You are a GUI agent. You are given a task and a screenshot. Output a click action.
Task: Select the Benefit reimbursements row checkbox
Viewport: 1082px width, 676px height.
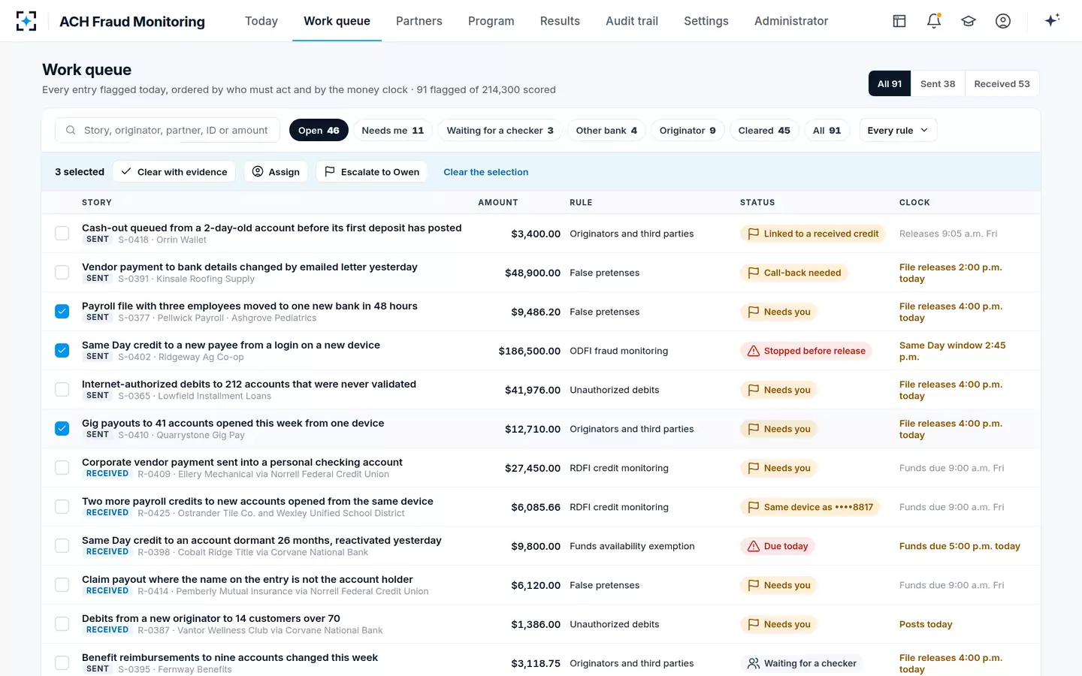(62, 663)
